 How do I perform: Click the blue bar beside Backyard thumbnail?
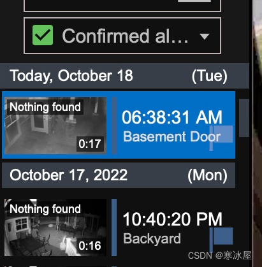click(114, 227)
